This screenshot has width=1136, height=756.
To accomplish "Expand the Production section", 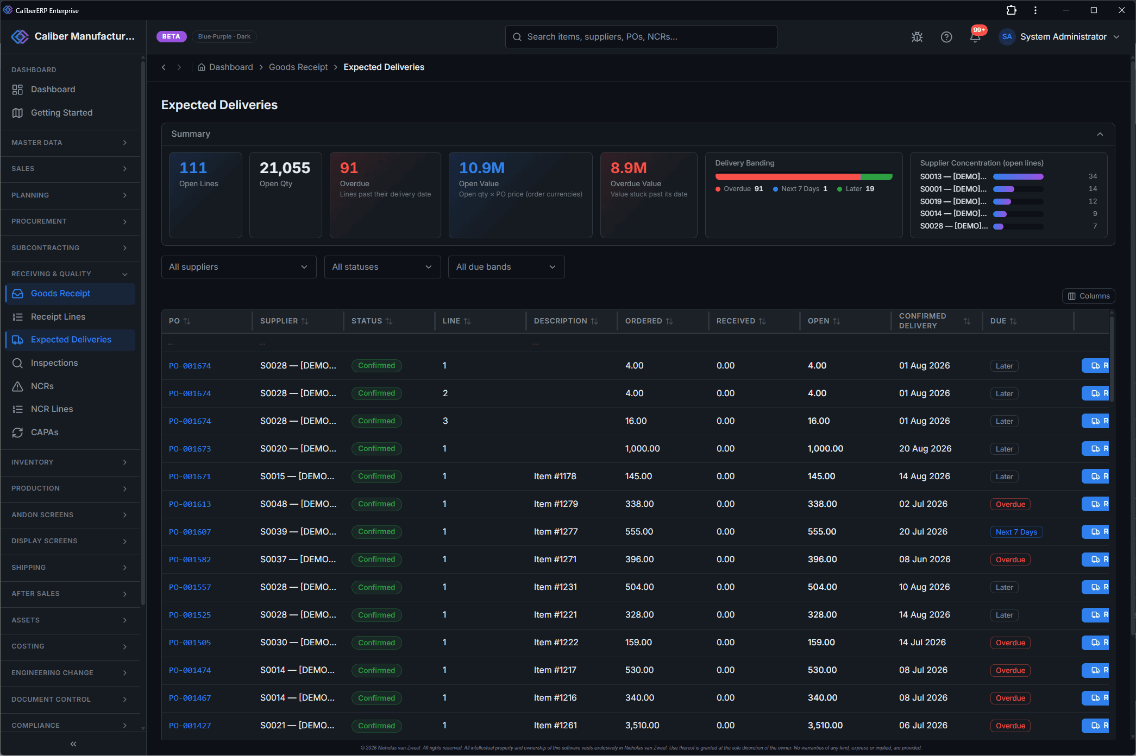I will [x=70, y=488].
